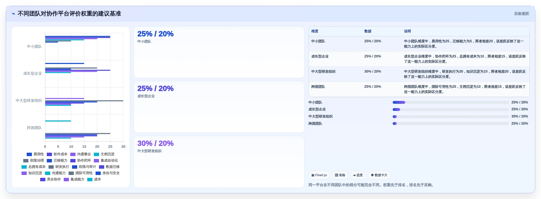541x199 pixels.
Task: Click the 研发执行 legend color box
Action: tap(51, 167)
